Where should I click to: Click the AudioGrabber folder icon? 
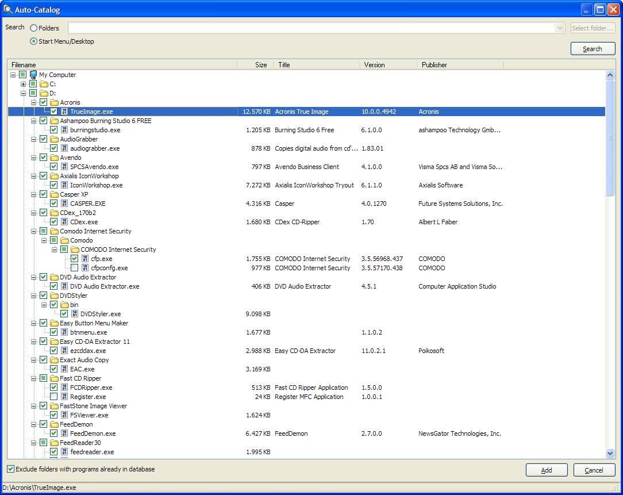click(x=54, y=139)
